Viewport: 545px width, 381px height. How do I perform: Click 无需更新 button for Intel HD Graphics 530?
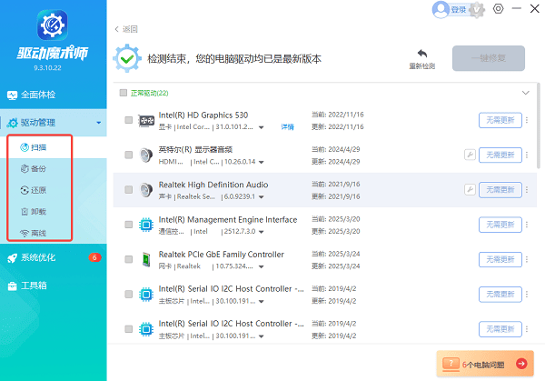click(500, 120)
